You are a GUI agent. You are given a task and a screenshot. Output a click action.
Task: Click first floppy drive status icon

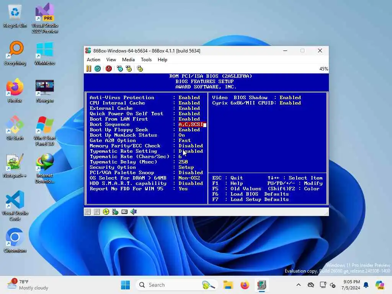click(88, 212)
